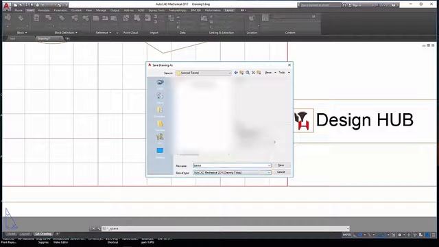This screenshot has width=439, height=247.
Task: Click Delete X icon in dialog toolbar
Action: point(253,73)
